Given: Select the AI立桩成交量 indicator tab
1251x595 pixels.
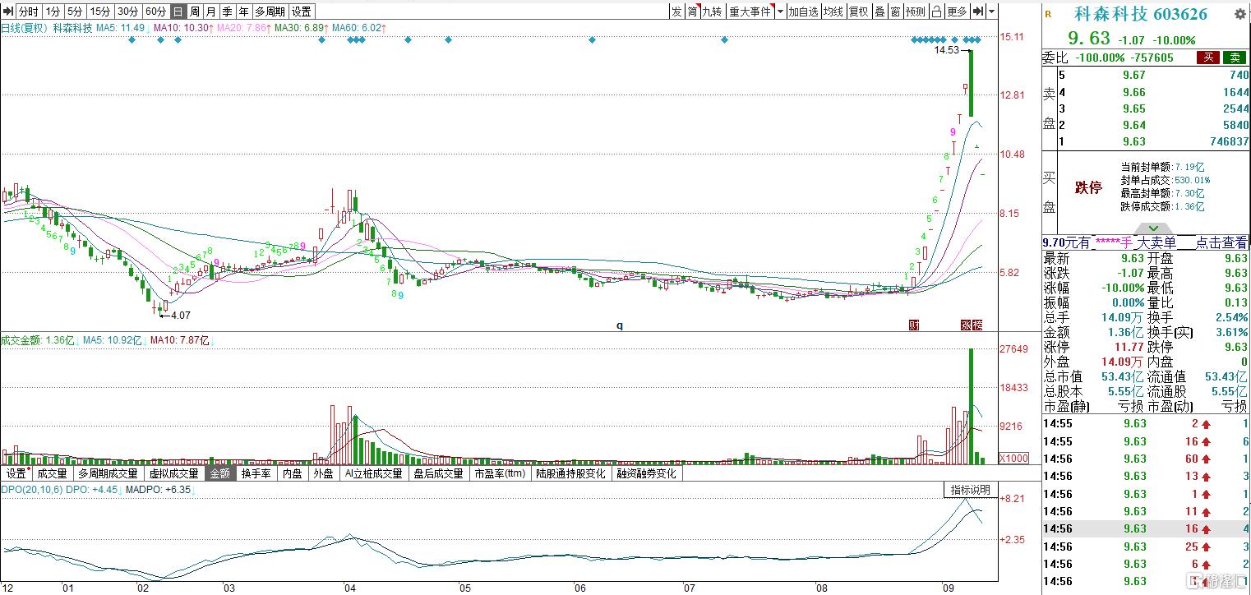Looking at the screenshot, I should pyautogui.click(x=374, y=473).
